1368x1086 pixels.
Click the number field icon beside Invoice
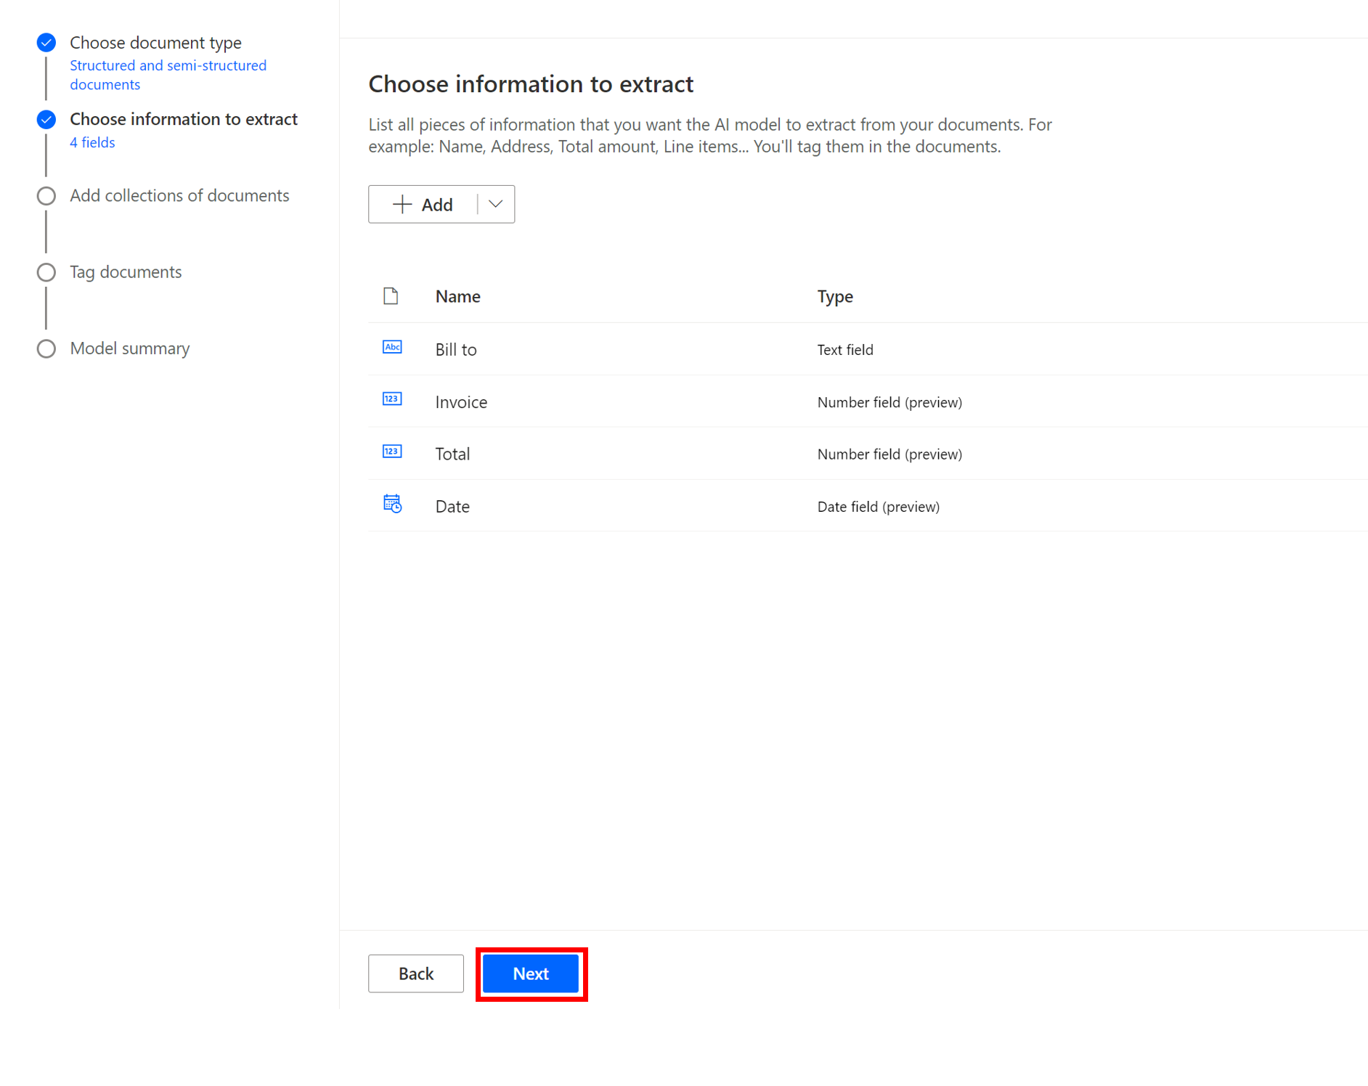(x=392, y=399)
